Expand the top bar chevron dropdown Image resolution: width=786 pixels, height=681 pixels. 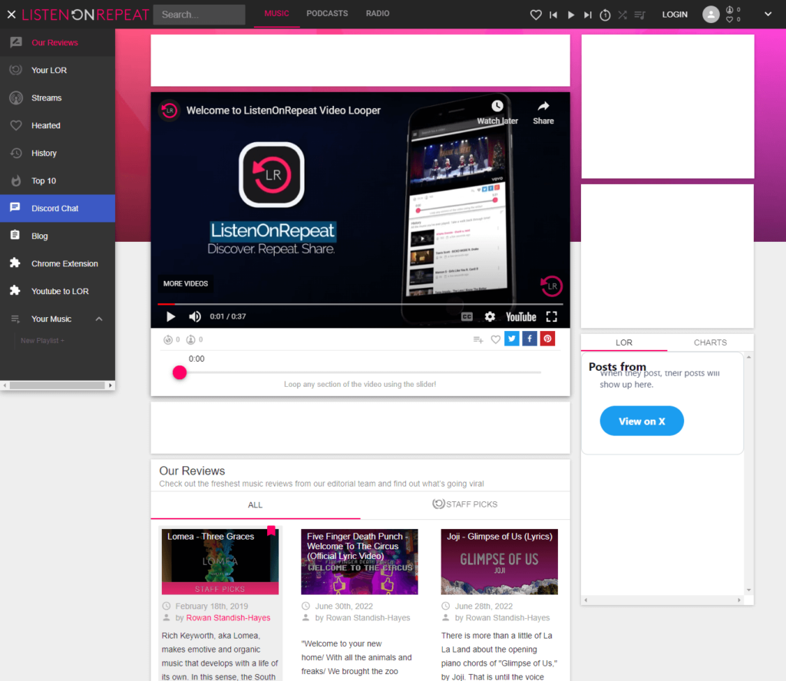768,15
